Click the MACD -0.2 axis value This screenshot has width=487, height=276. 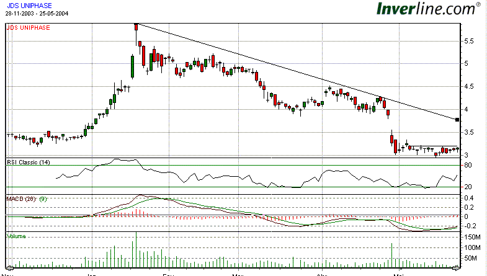click(469, 226)
